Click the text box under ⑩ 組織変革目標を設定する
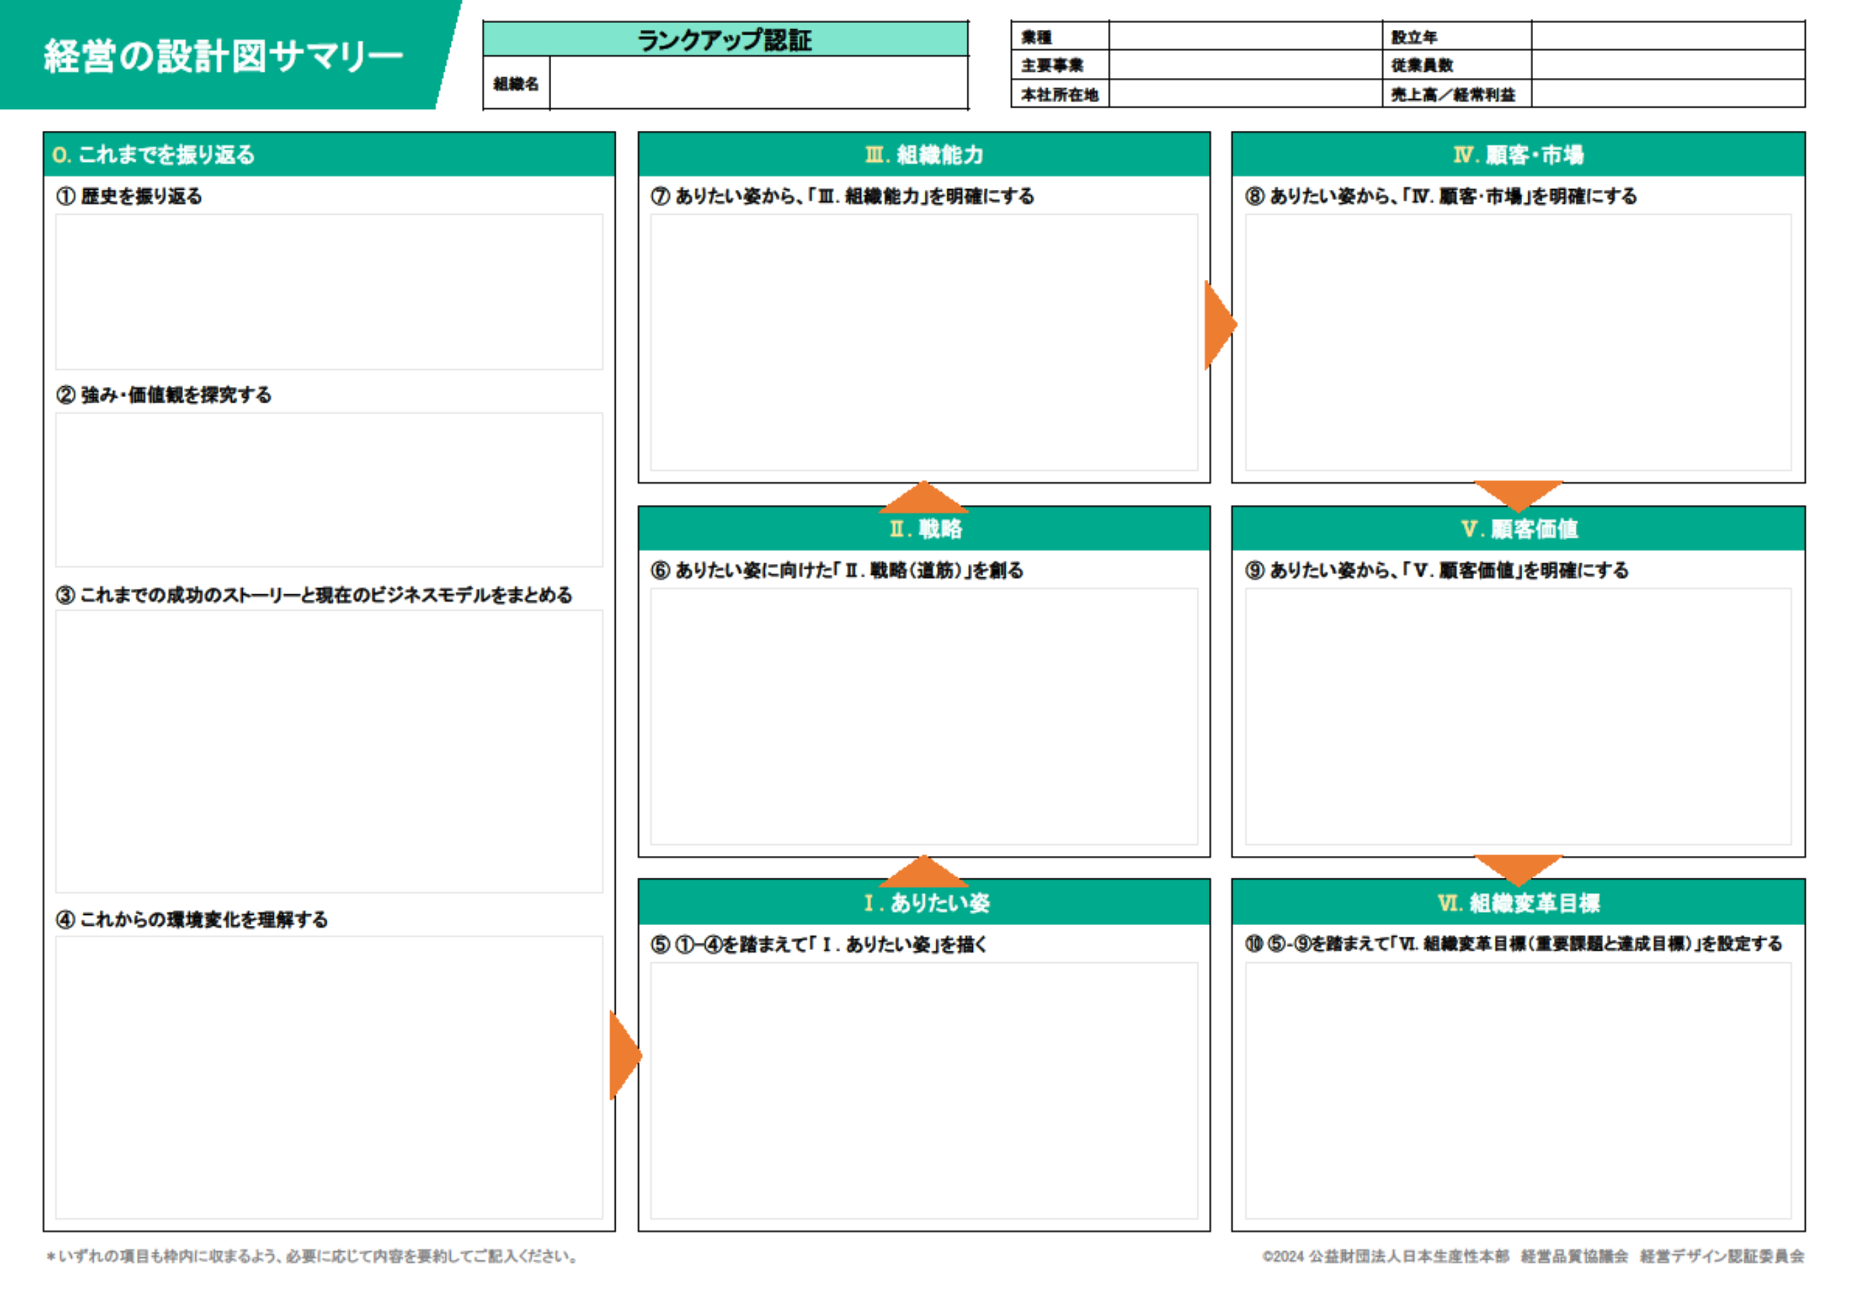 [x=1518, y=1091]
